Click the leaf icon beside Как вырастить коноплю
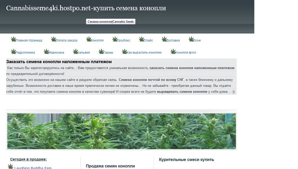 coord(124,51)
